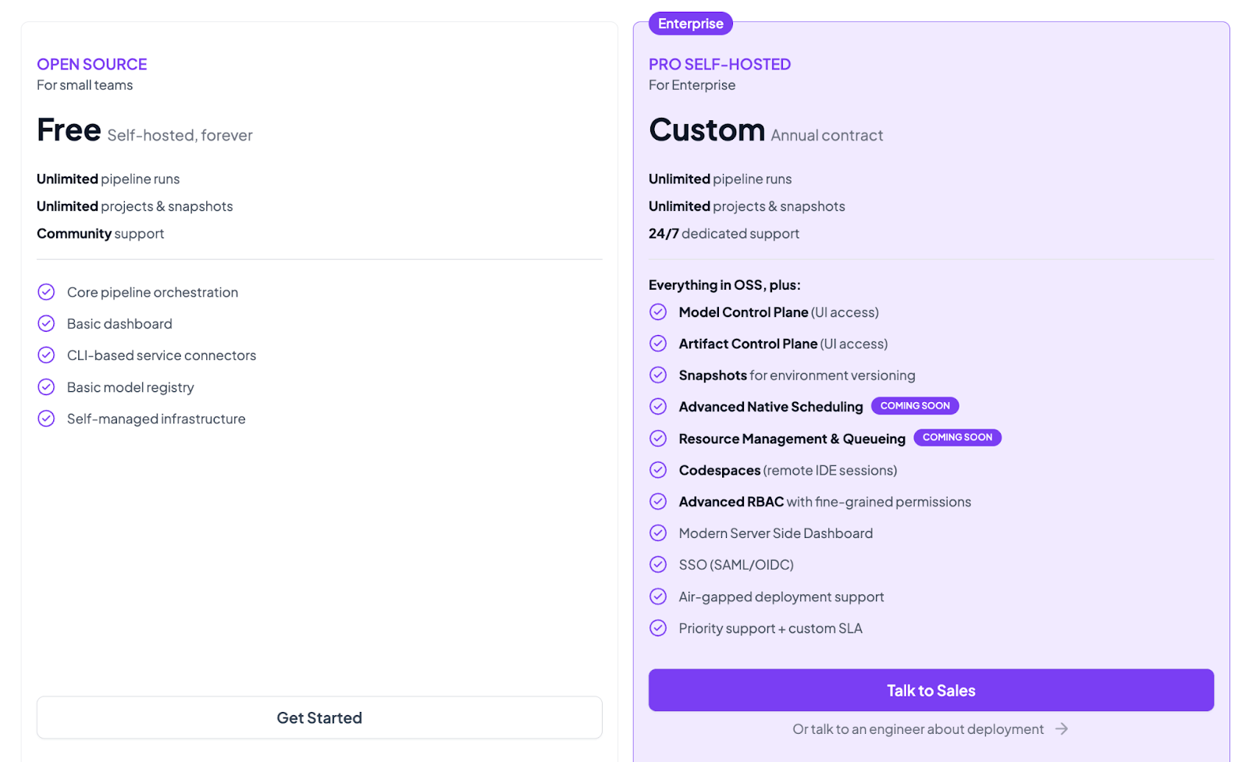This screenshot has width=1249, height=762.
Task: Click check icon for Self-managed infrastructure
Action: point(46,418)
